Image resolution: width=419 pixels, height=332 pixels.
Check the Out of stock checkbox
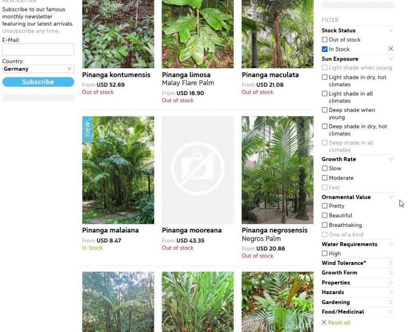(x=324, y=40)
